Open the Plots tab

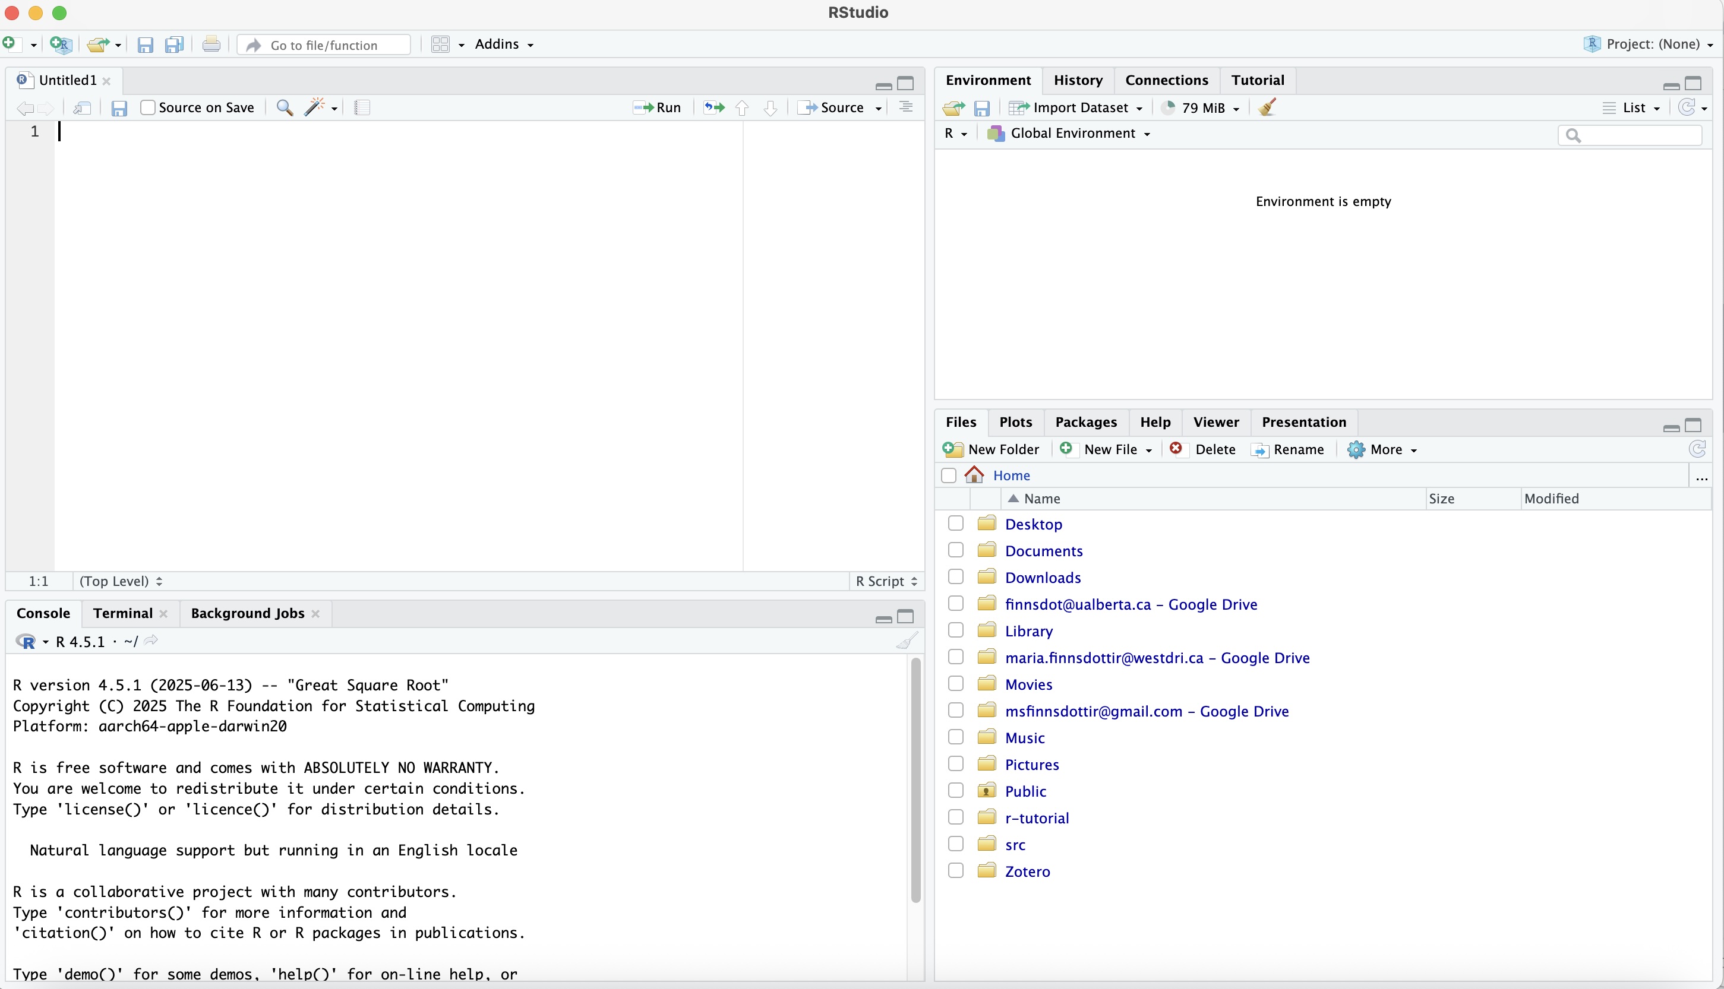(1016, 422)
